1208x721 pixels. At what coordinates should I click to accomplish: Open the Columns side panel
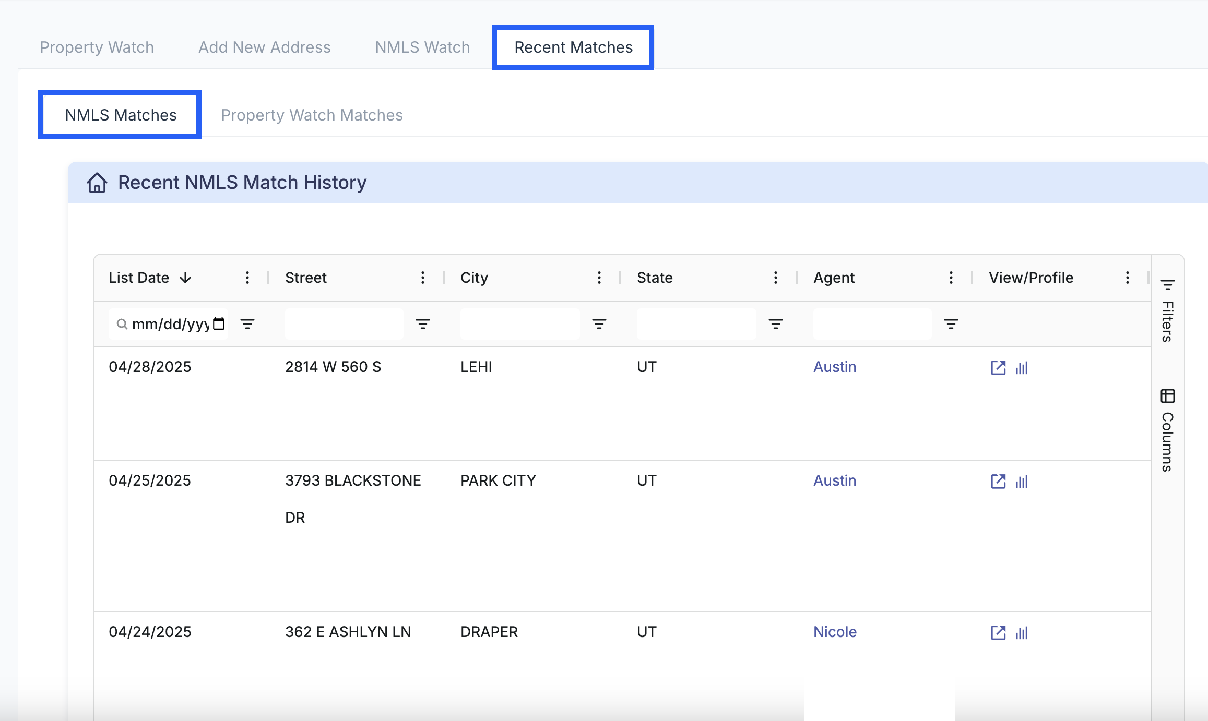1168,430
